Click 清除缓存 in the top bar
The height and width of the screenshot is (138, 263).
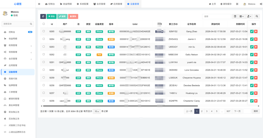pos(226,4)
